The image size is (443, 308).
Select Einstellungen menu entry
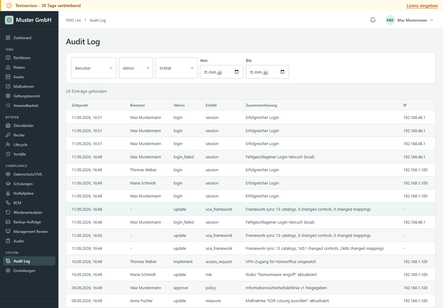click(x=29, y=270)
